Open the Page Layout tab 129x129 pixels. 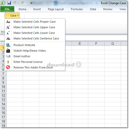point(56,9)
